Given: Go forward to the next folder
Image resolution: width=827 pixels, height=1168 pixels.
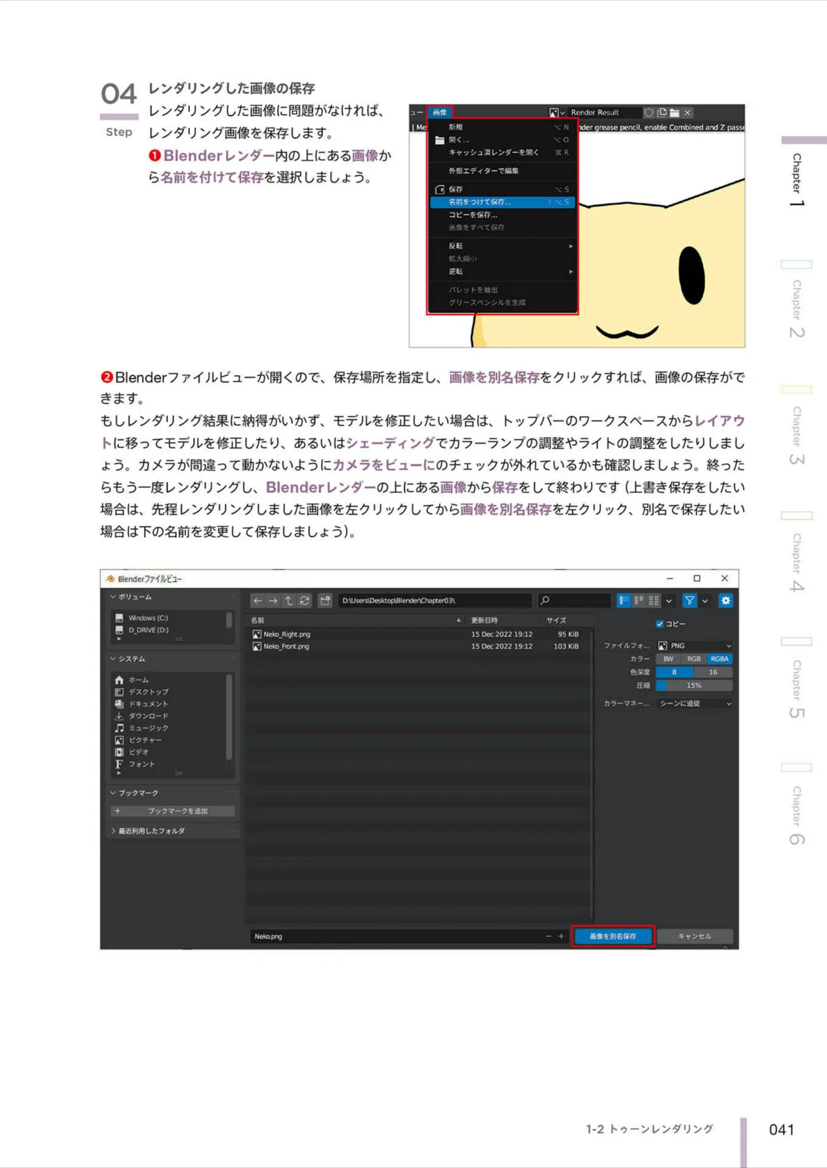Looking at the screenshot, I should coord(273,600).
